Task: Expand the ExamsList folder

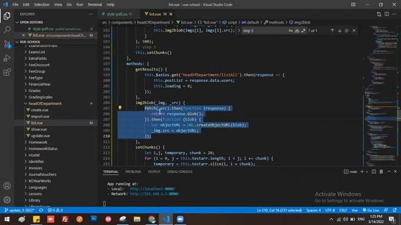Action: 37,52
